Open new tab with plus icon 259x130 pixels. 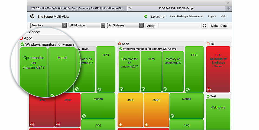click(229, 8)
